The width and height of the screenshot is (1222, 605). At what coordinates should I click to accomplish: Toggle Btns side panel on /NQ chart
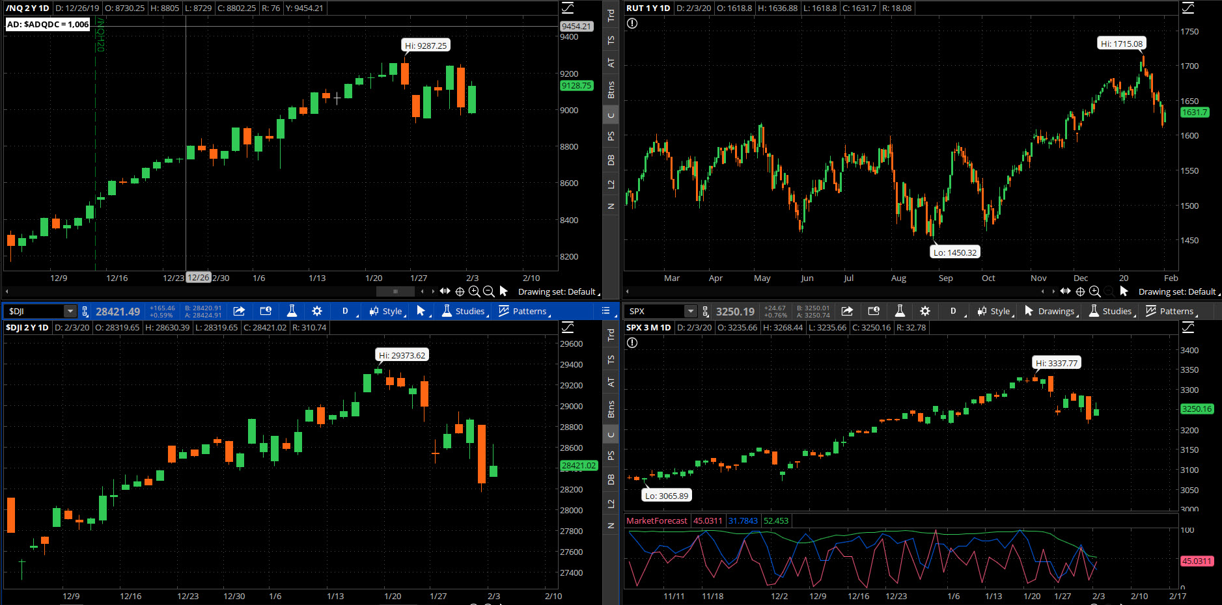click(611, 90)
